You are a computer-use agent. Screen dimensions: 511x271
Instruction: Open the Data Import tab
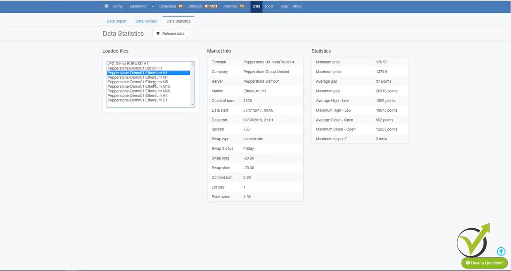pyautogui.click(x=116, y=21)
